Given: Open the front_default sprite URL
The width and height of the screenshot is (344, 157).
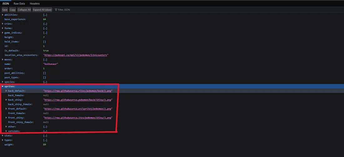Looking at the screenshot, I should point(78,109).
